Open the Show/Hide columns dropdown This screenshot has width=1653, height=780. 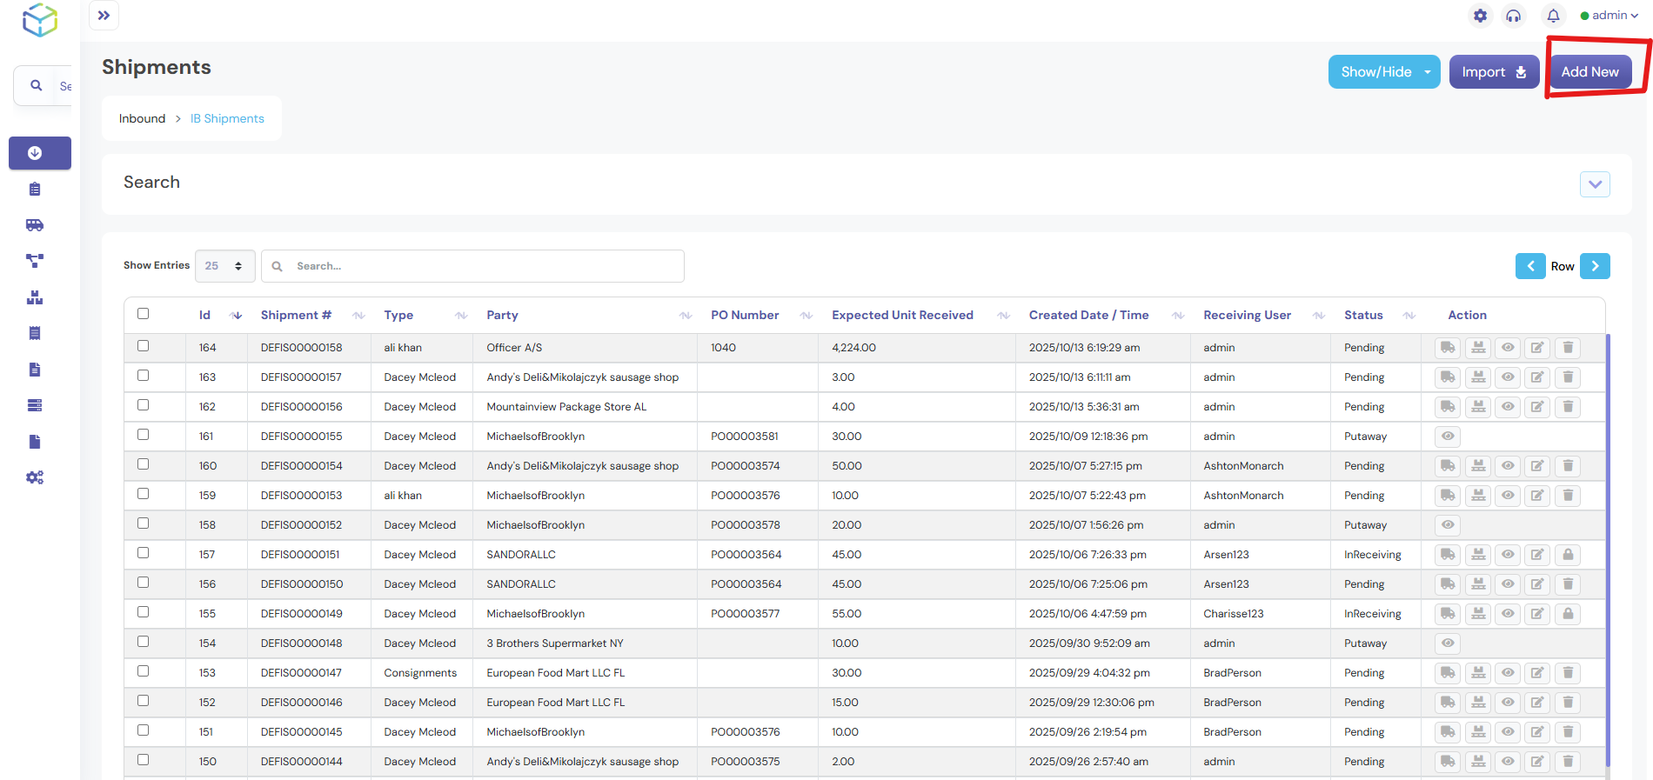(x=1383, y=72)
